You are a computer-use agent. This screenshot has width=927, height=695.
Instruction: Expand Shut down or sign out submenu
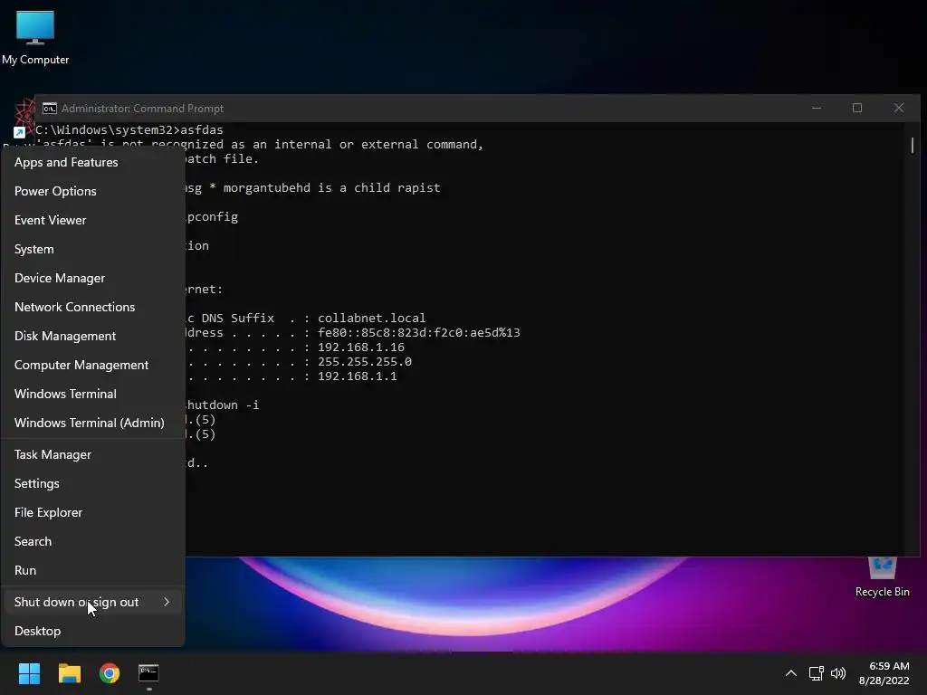(93, 602)
